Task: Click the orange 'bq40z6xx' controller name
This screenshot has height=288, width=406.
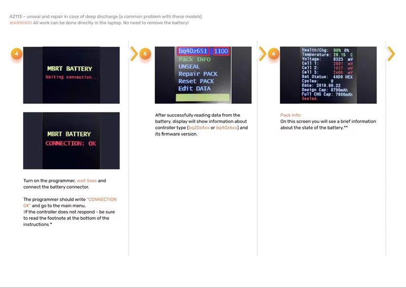Action: coord(226,127)
